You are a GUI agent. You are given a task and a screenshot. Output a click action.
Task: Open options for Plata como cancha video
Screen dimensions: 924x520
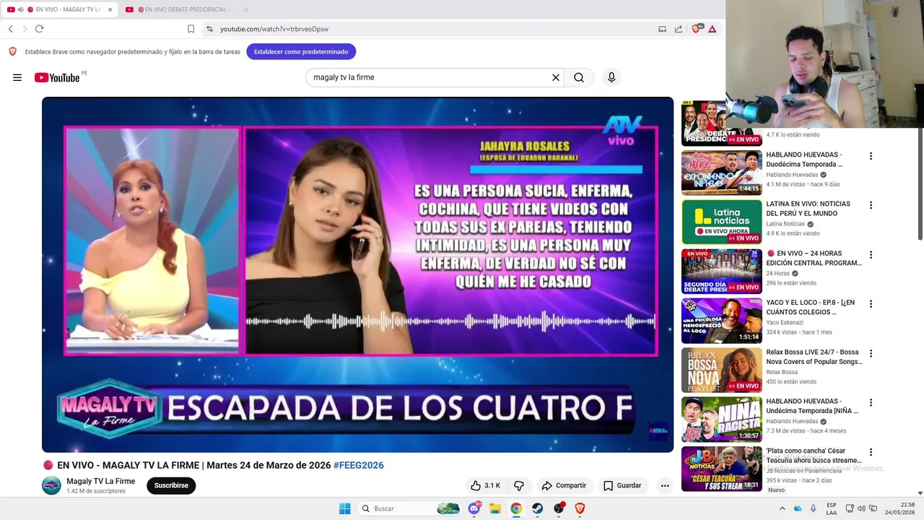(871, 453)
